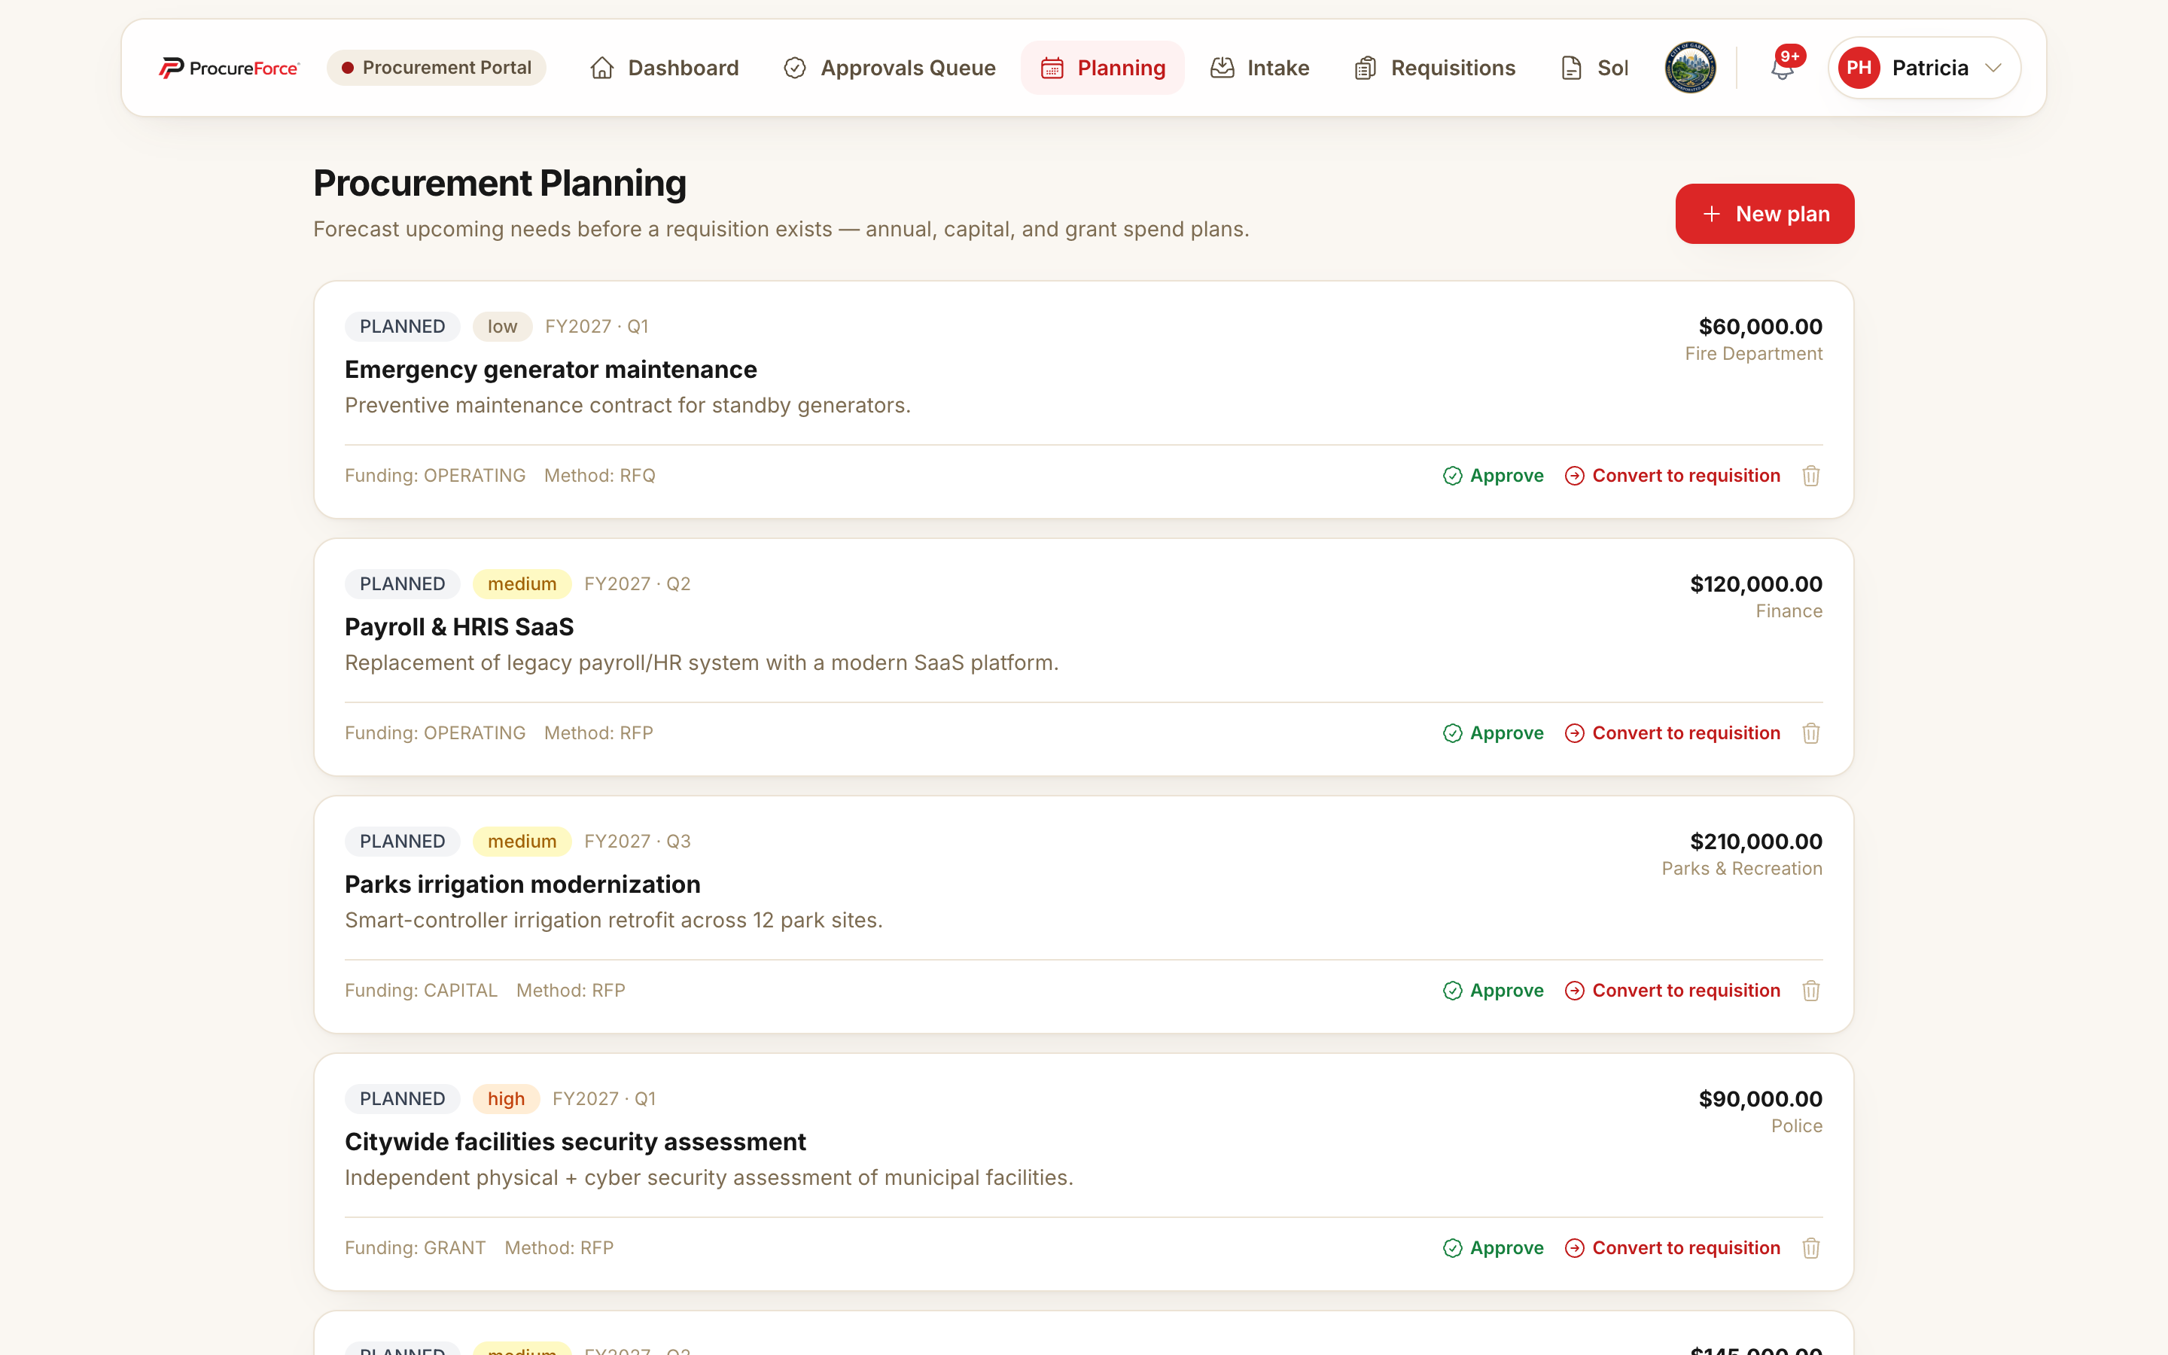The height and width of the screenshot is (1355, 2168).
Task: Approve Payroll & HRIS SaaS
Action: click(x=1494, y=733)
